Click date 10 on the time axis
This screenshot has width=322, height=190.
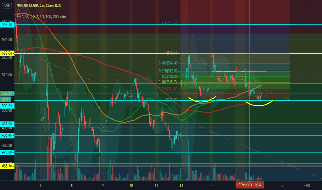(x=131, y=186)
